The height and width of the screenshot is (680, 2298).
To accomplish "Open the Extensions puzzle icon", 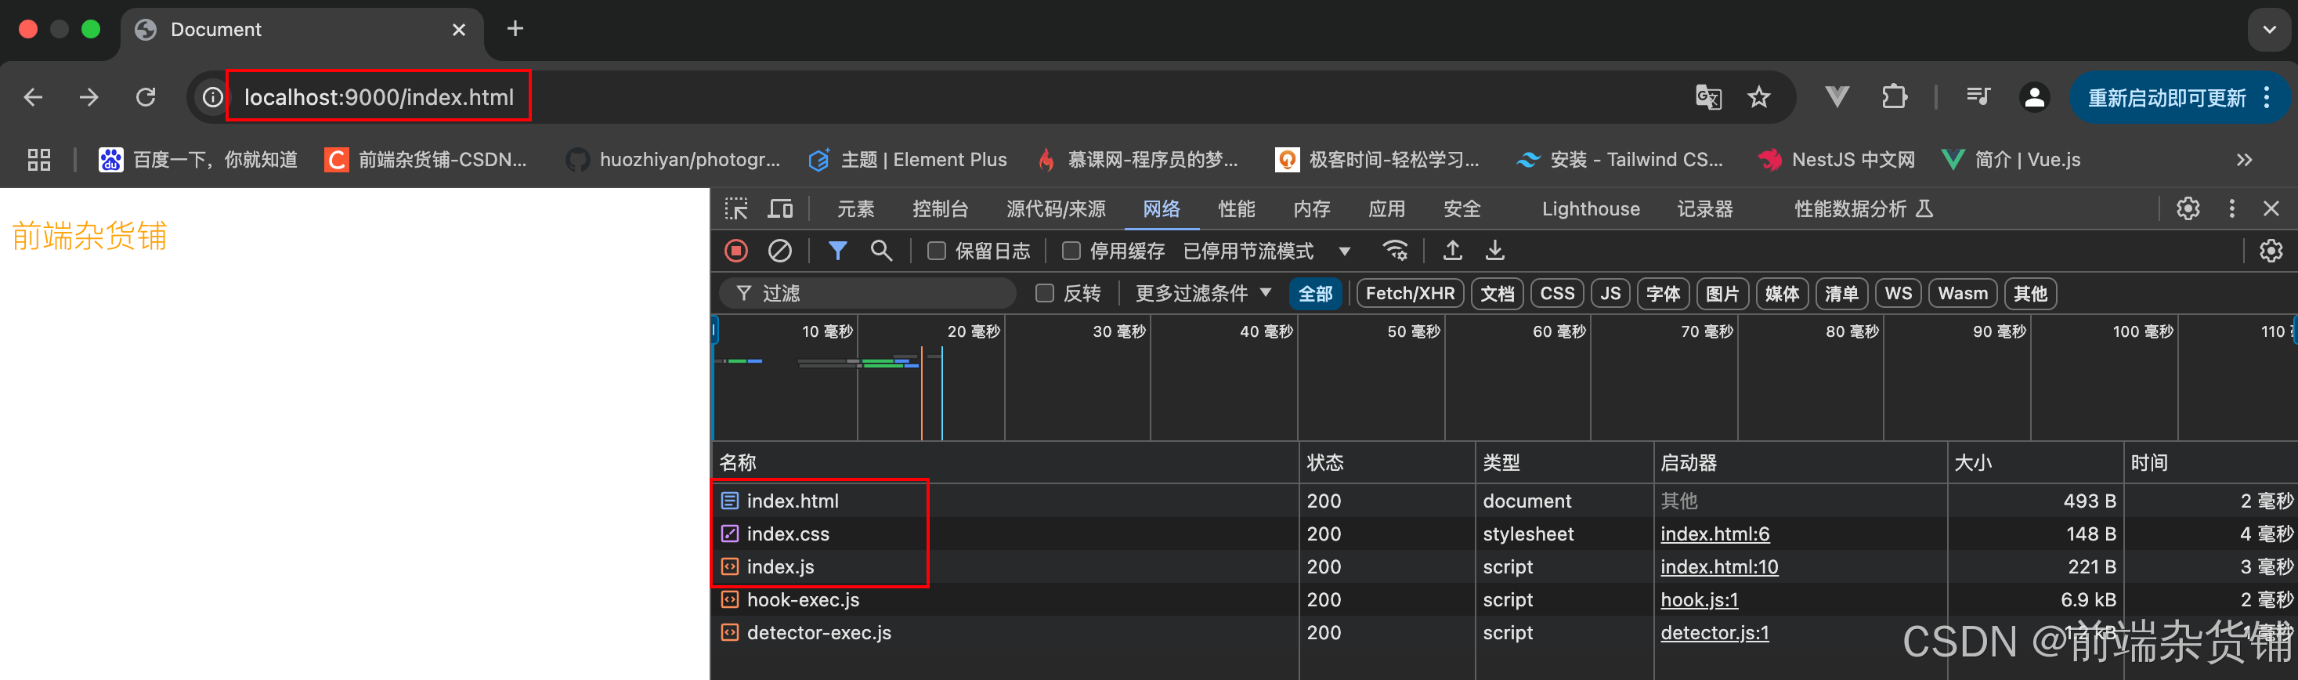I will coord(1894,96).
